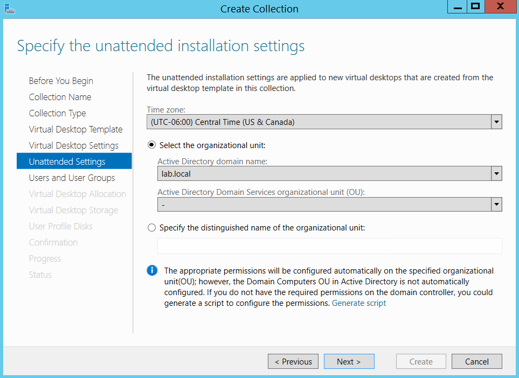The image size is (519, 378).
Task: View the Virtual Desktop Settings page
Action: tap(73, 145)
